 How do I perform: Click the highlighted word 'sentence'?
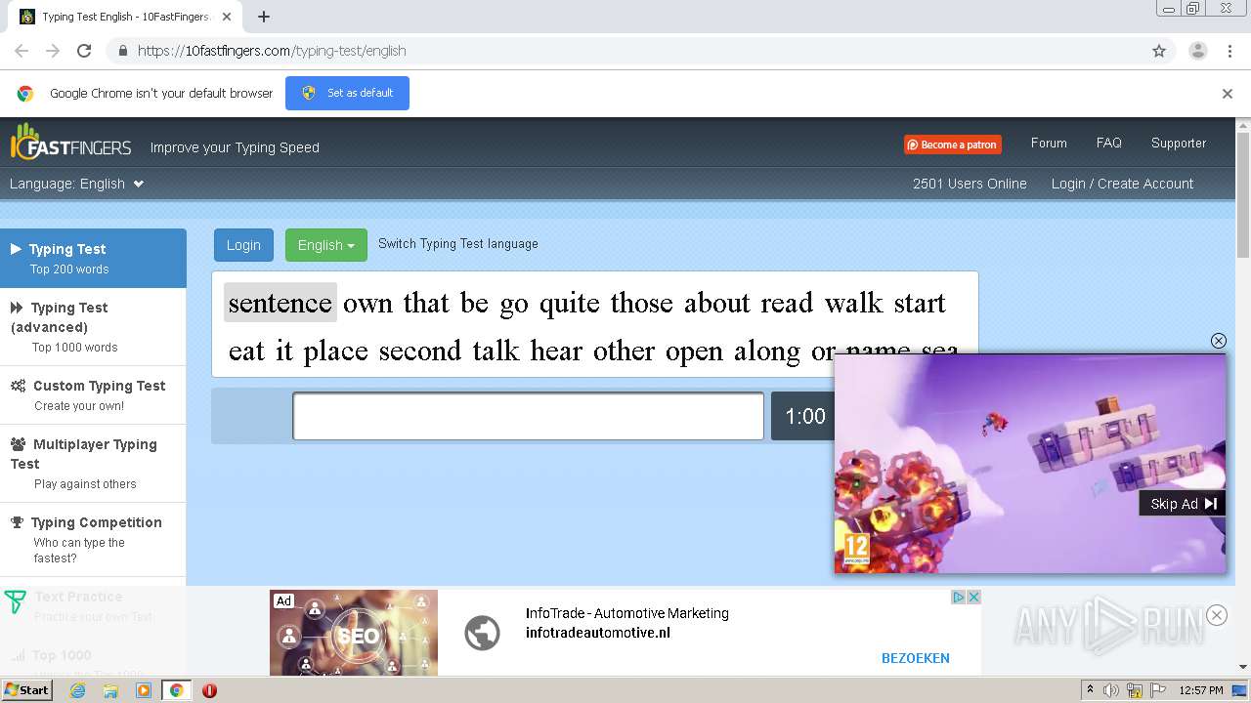(280, 303)
